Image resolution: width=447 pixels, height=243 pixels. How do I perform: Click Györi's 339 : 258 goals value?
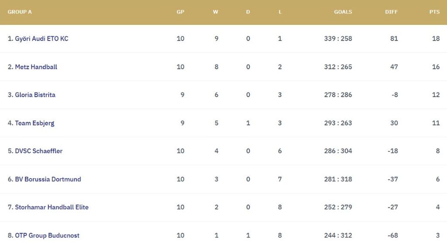point(338,38)
